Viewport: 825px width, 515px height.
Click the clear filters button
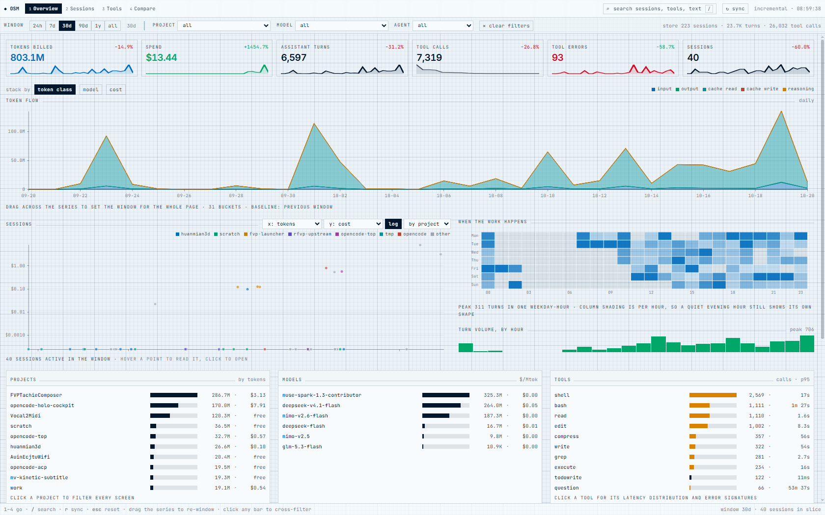pyautogui.click(x=506, y=26)
